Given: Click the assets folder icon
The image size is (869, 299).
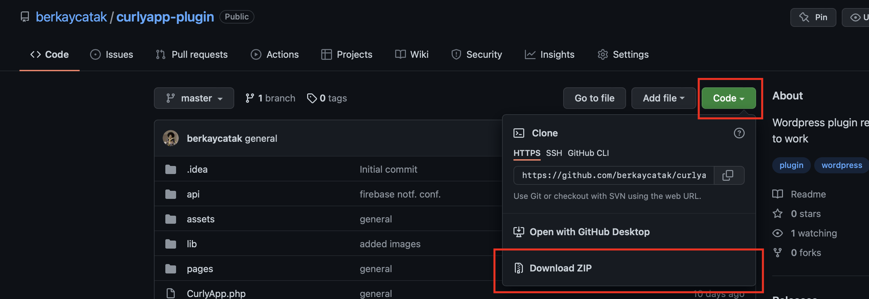Looking at the screenshot, I should (x=171, y=219).
